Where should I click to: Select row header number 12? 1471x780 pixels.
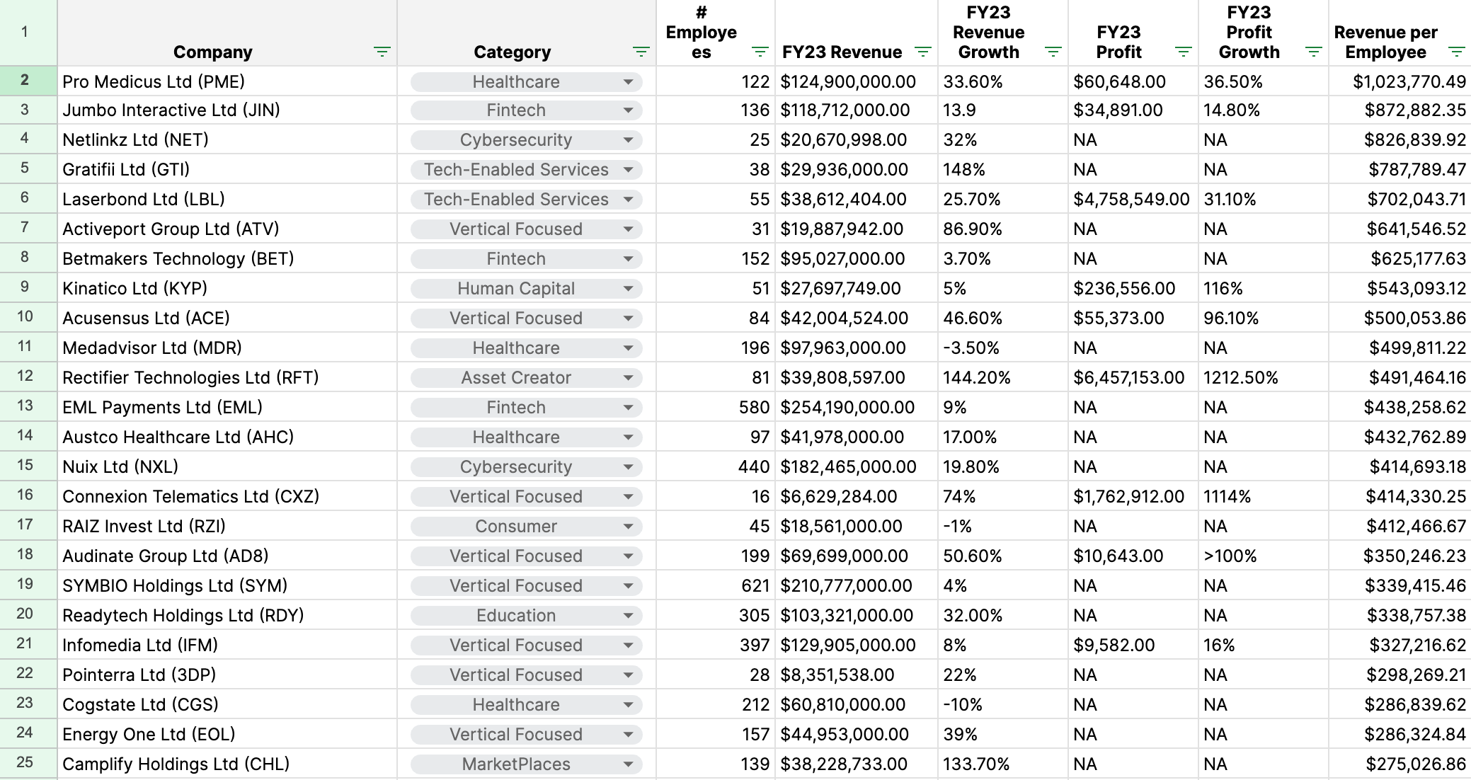[x=28, y=377]
